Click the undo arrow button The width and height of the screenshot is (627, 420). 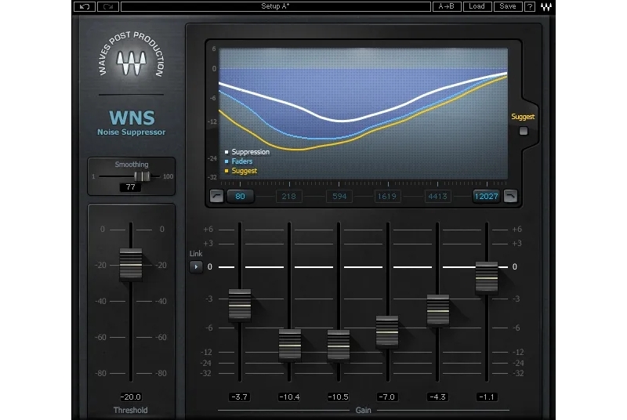point(85,6)
